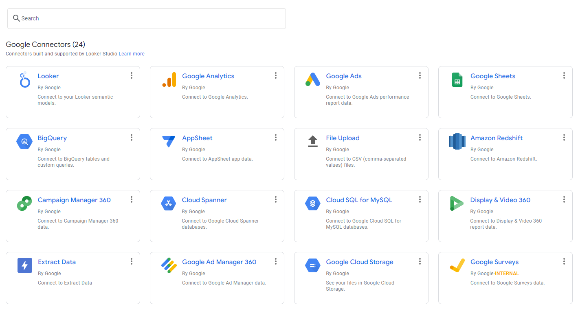The height and width of the screenshot is (309, 578).
Task: Click the Amazon Redshift icon
Action: [x=457, y=141]
